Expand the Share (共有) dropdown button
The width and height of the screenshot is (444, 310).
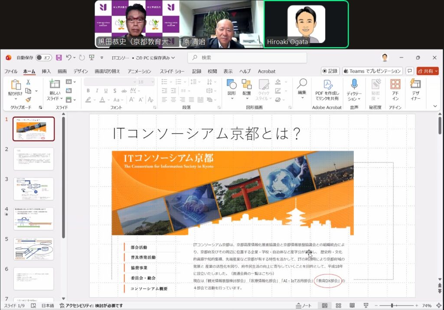pos(428,71)
